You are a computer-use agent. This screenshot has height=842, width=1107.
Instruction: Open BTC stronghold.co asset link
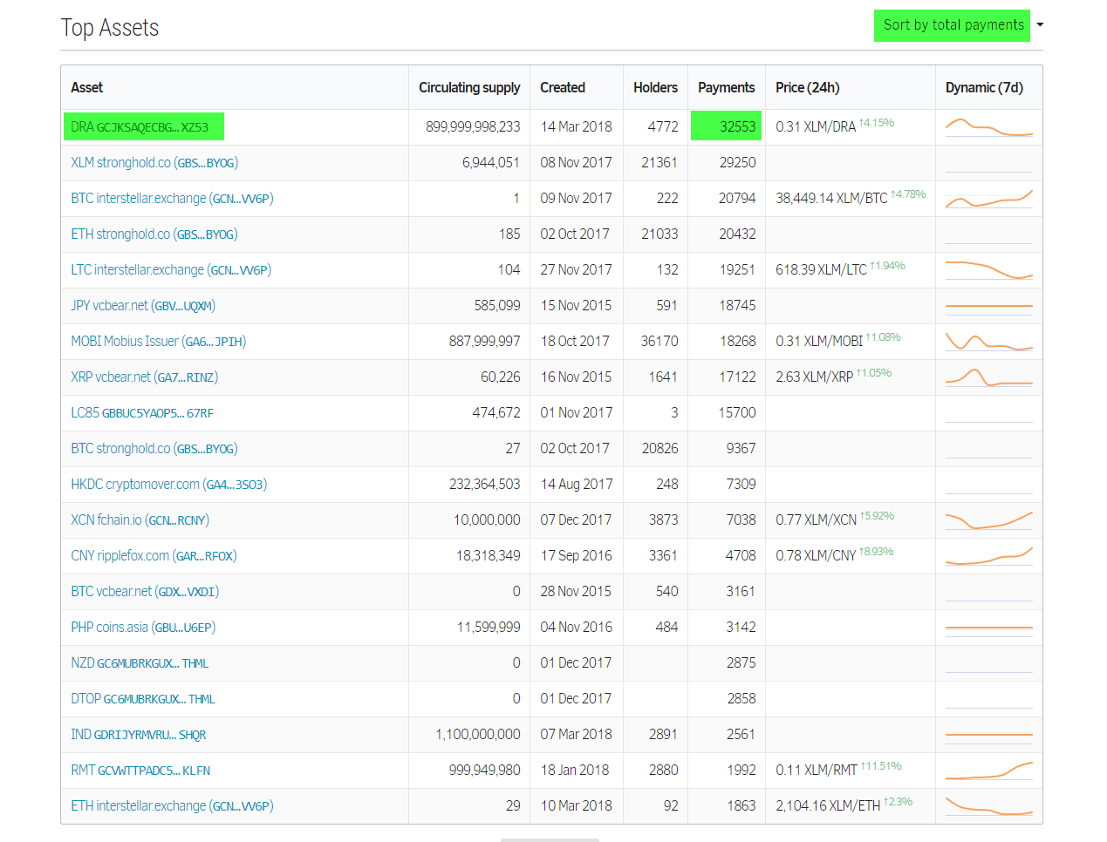tap(154, 449)
